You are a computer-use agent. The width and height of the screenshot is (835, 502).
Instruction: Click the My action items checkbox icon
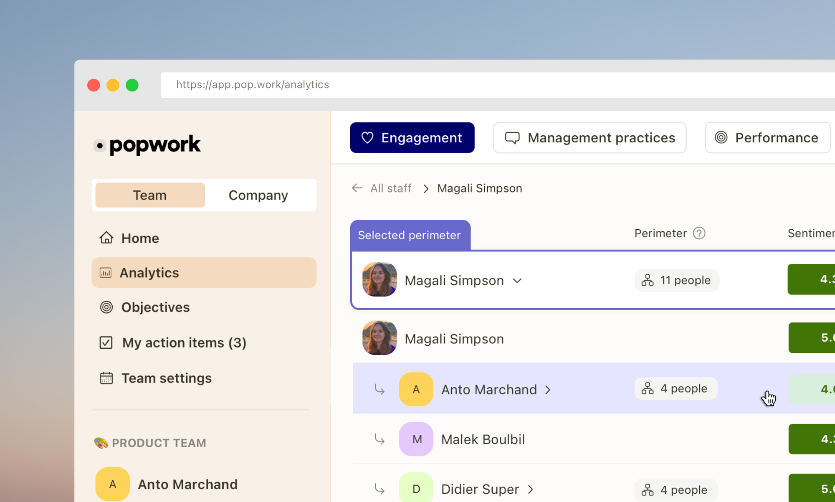point(106,342)
